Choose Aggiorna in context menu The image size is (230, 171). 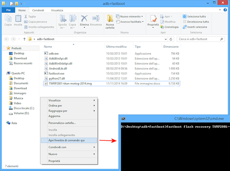coord(69,116)
